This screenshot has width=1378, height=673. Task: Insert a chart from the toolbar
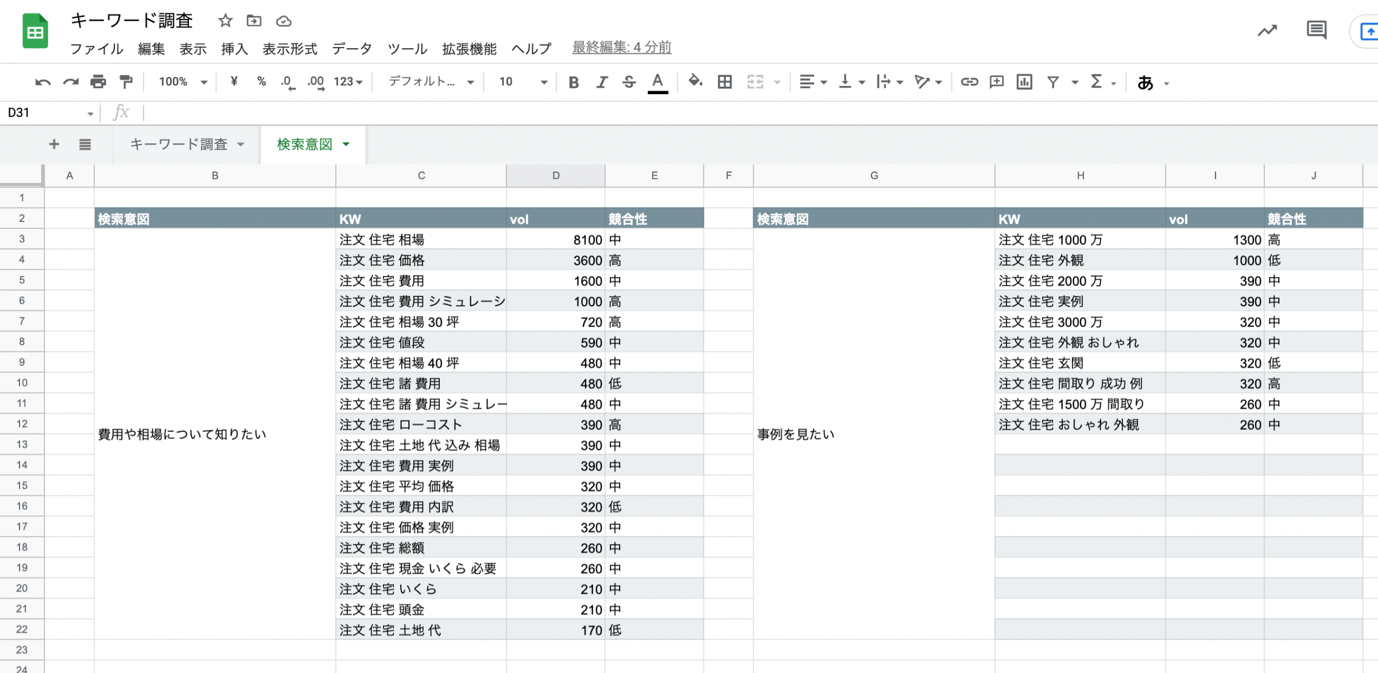[1024, 82]
